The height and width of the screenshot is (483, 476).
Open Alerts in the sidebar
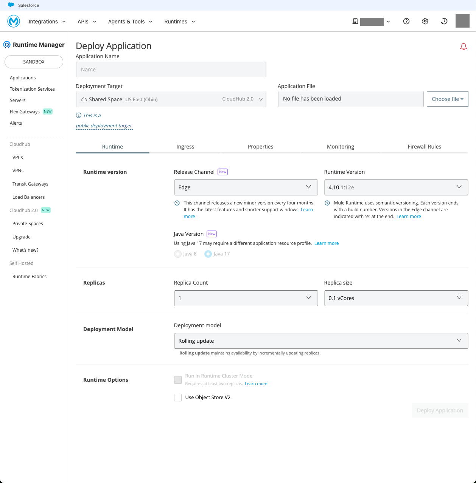[16, 123]
